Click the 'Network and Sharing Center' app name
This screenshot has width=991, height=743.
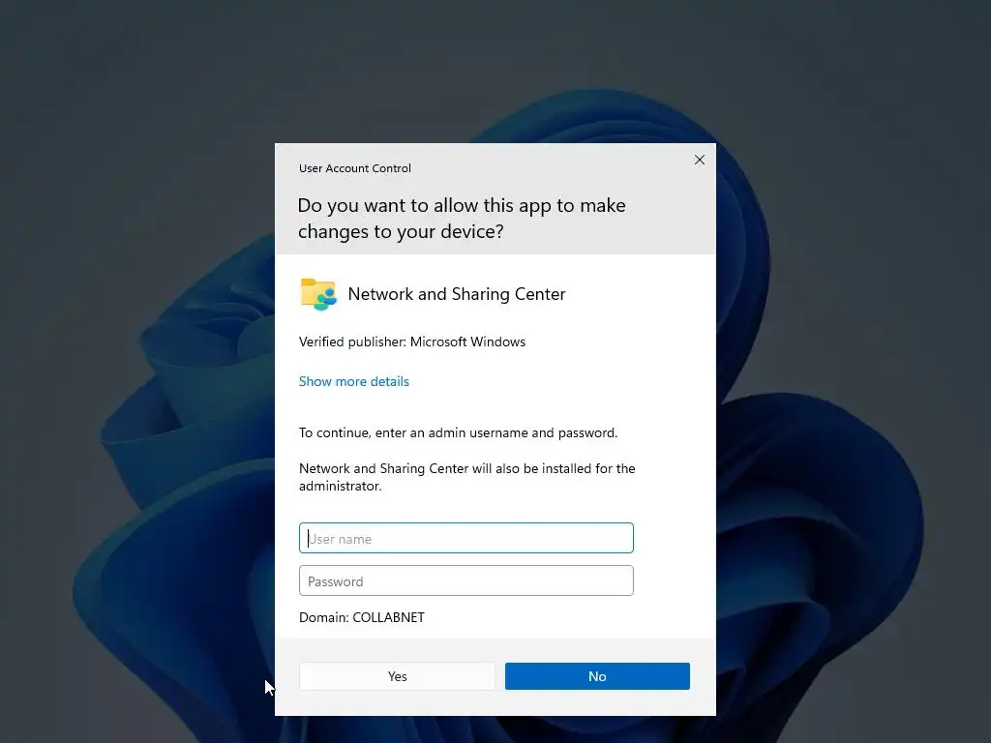click(457, 294)
